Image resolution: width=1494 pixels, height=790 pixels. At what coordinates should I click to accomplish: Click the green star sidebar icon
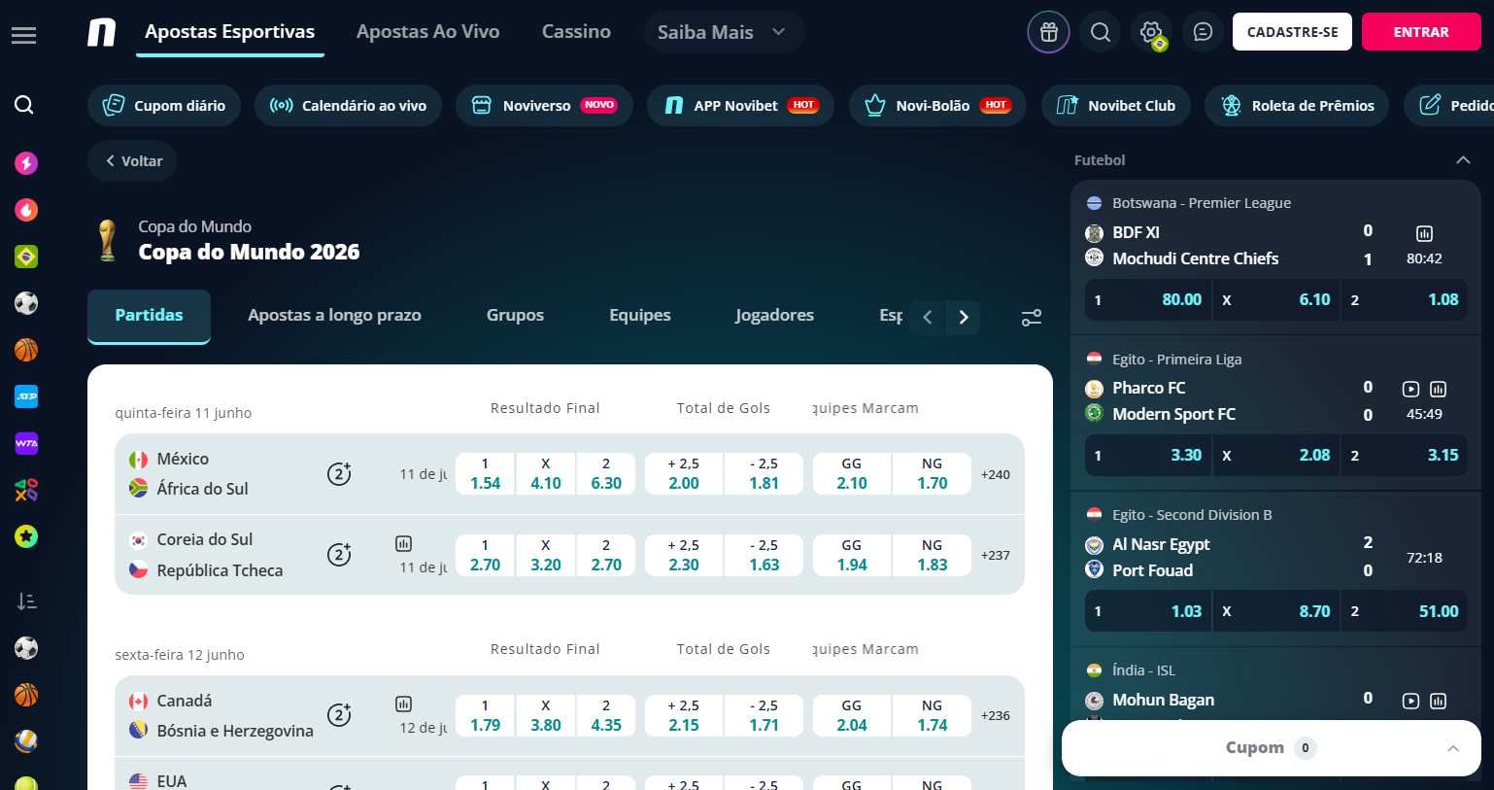[26, 536]
